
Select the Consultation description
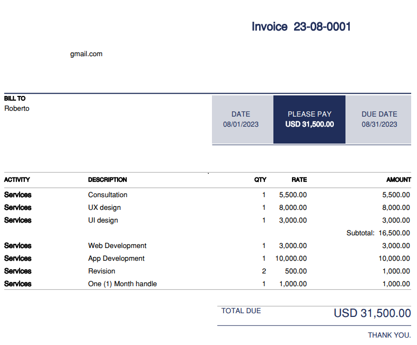[108, 194]
